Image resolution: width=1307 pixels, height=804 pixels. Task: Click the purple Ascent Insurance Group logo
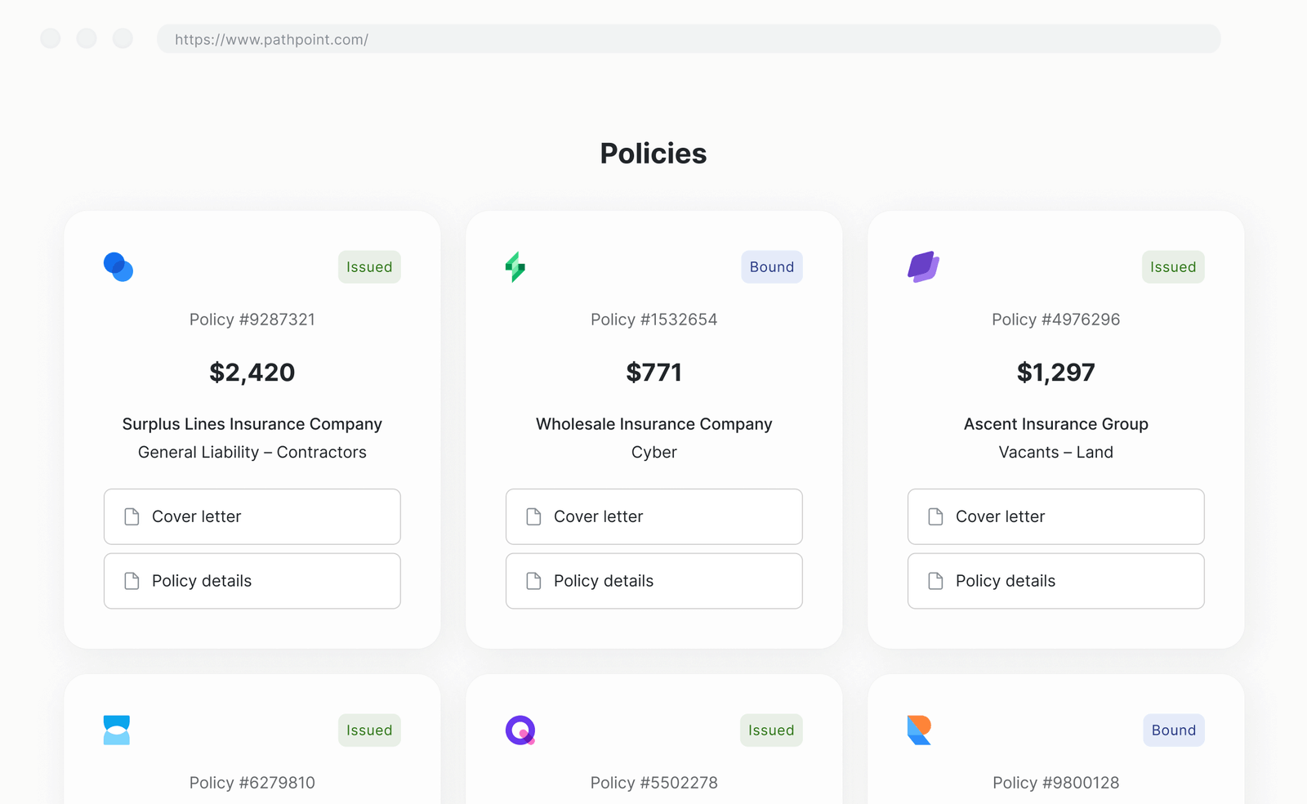click(x=922, y=267)
